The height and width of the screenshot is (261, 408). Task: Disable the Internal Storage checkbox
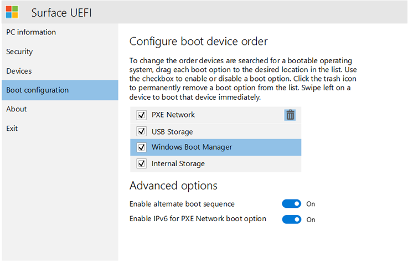(141, 163)
